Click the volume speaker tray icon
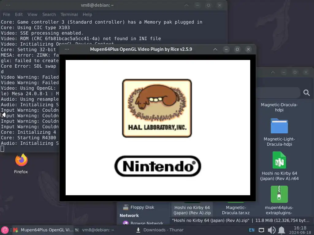The width and height of the screenshot is (314, 235). click(x=271, y=230)
